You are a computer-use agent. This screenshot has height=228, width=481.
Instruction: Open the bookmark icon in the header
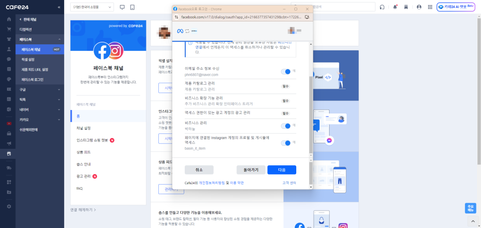coord(406,7)
